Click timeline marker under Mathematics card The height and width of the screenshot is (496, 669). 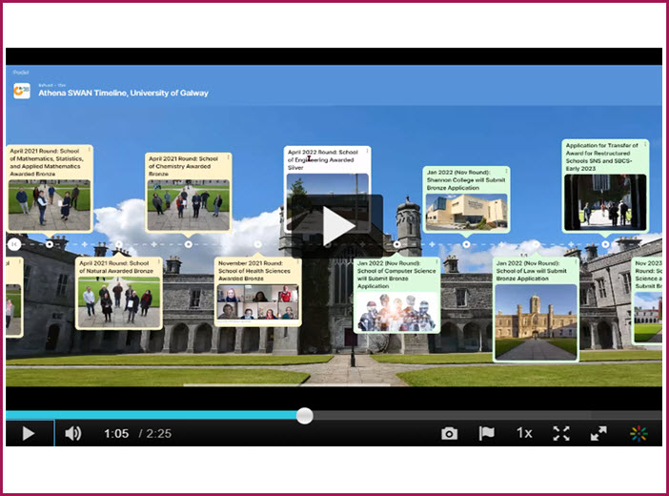pyautogui.click(x=50, y=244)
